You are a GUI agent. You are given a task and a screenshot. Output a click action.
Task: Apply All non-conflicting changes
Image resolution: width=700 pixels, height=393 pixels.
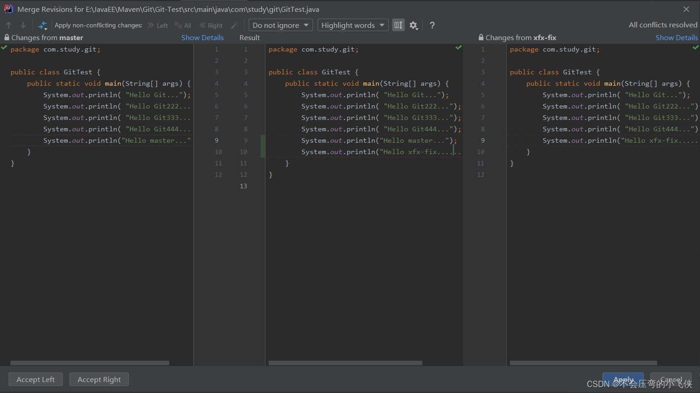pos(183,26)
